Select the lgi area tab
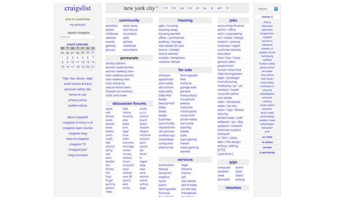 pyautogui.click(x=212, y=8)
